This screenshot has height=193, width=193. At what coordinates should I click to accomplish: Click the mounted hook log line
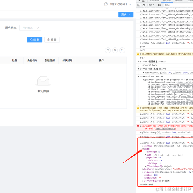(x=150, y=65)
